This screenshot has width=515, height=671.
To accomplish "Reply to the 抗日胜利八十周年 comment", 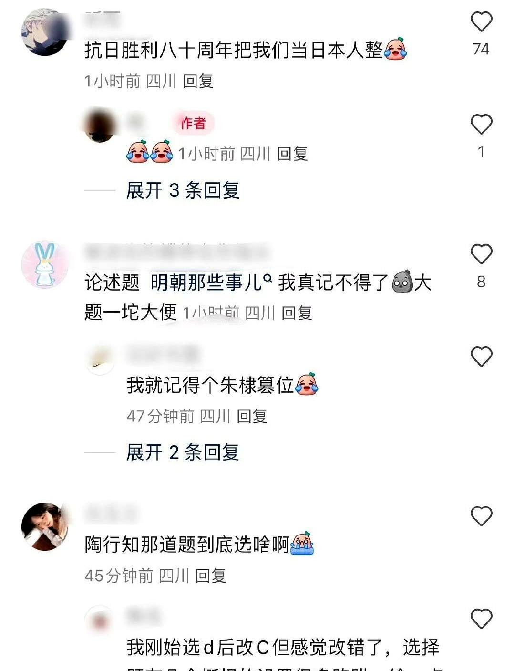I will (198, 81).
